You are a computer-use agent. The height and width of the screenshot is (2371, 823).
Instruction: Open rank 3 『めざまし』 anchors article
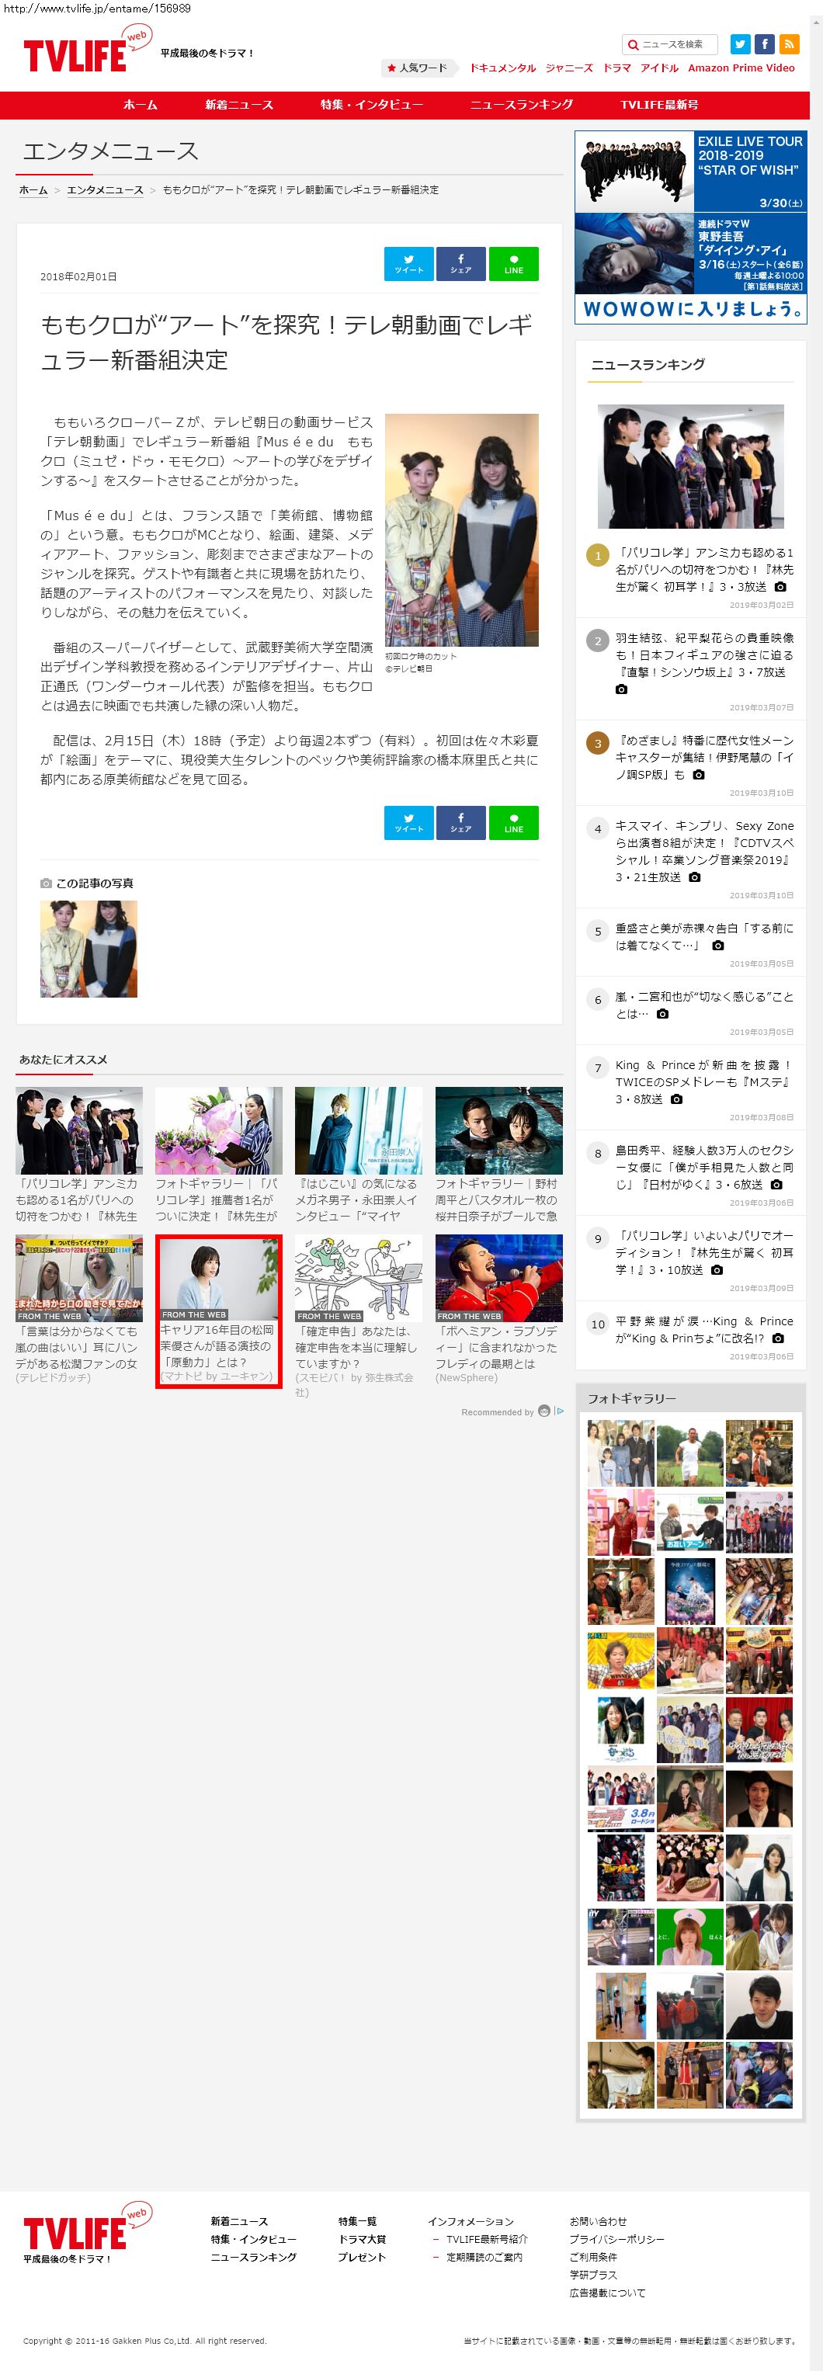click(704, 758)
